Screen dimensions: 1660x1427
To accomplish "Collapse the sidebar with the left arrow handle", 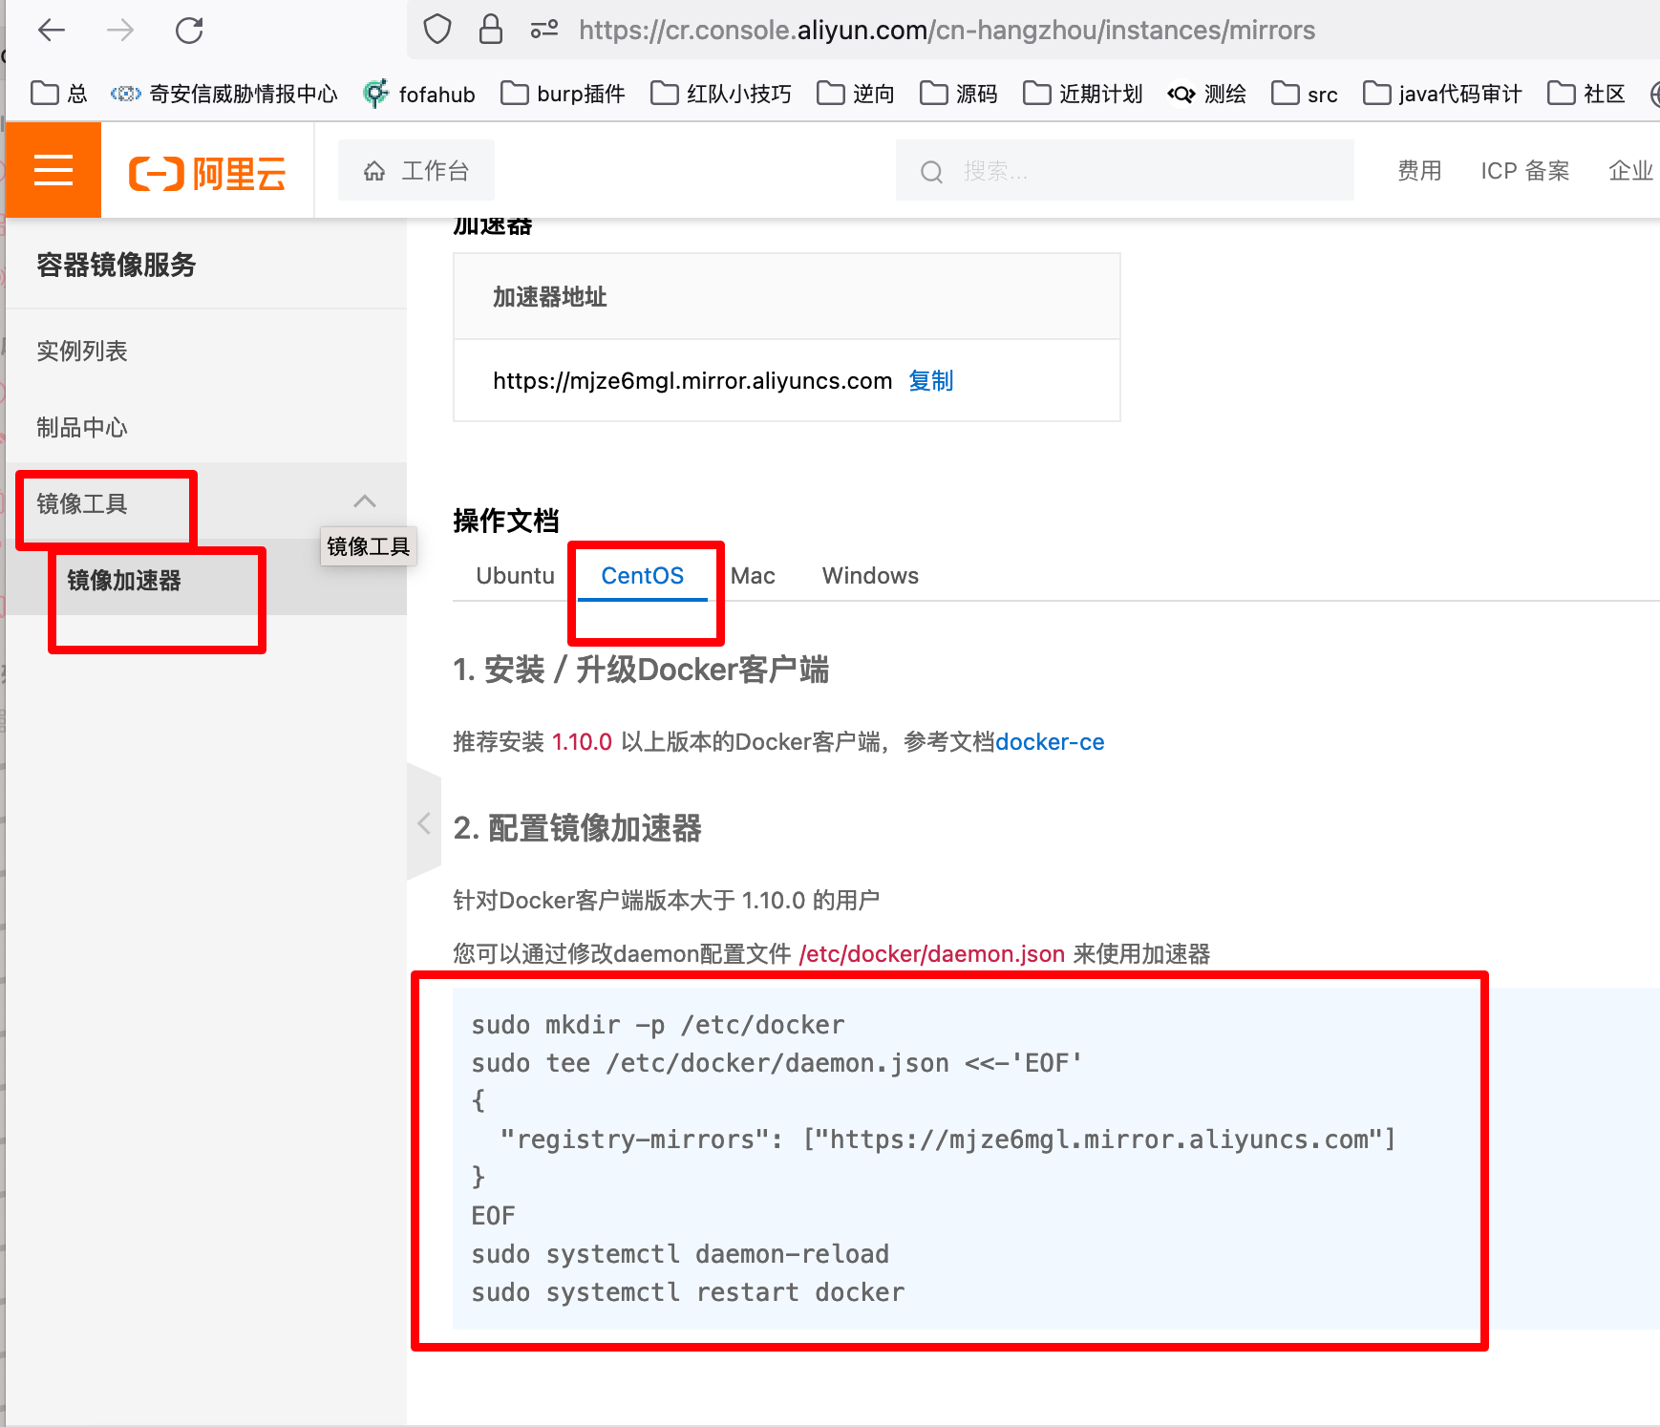I will coord(424,823).
